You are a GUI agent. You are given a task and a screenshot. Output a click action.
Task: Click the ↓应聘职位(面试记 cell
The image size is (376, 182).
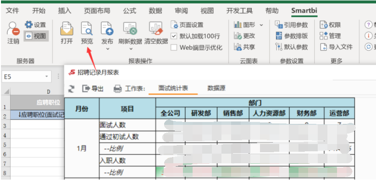pyautogui.click(x=38, y=115)
